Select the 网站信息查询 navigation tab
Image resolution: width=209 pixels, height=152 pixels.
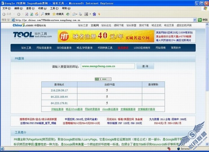(44, 48)
